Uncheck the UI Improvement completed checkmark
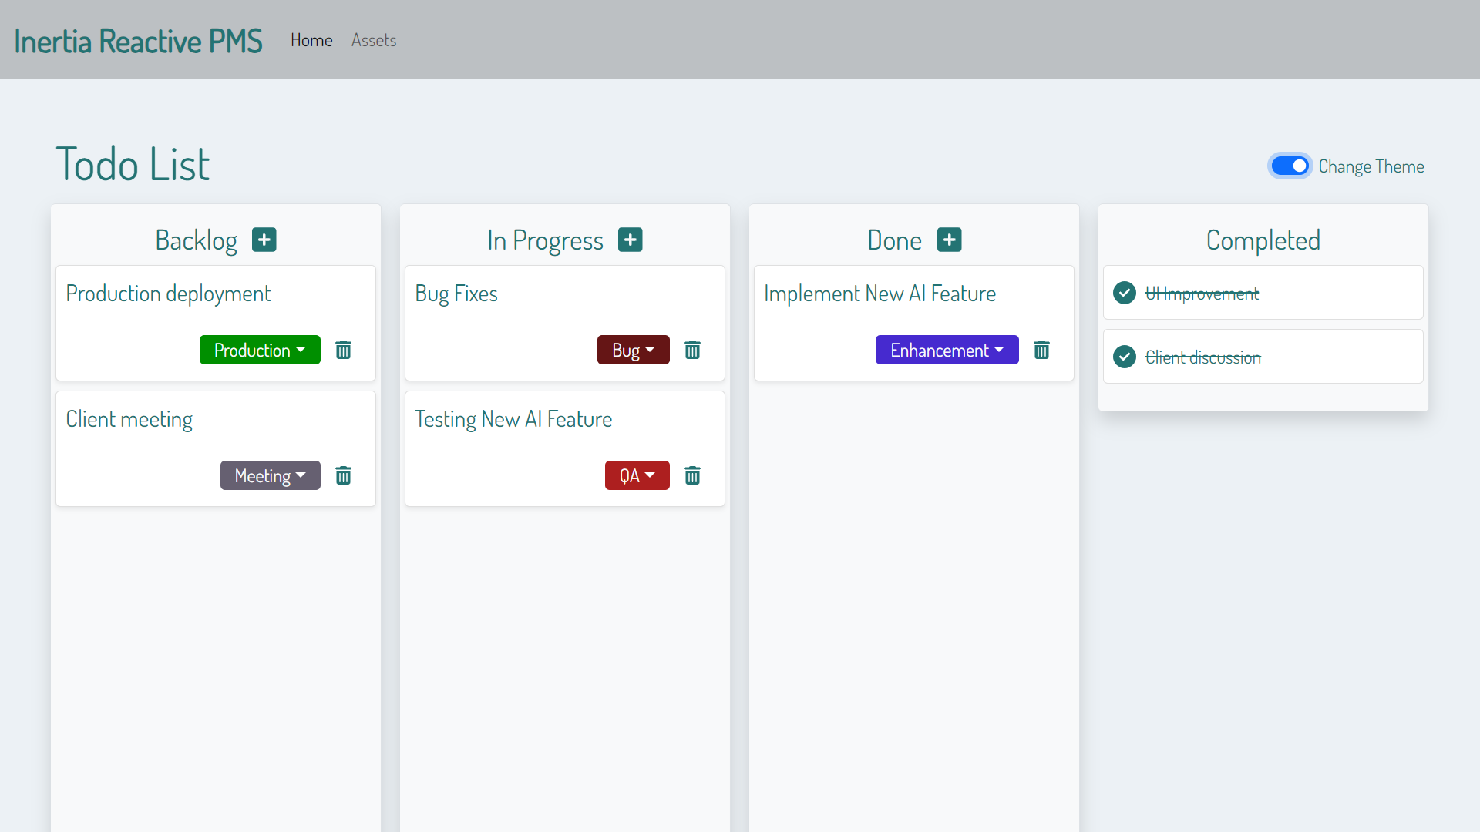The image size is (1480, 832). tap(1125, 293)
